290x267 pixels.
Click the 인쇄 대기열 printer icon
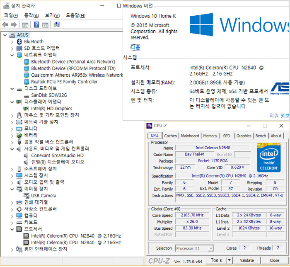(x=19, y=202)
